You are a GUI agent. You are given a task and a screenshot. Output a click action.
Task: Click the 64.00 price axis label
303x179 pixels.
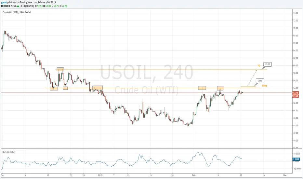[296, 51]
